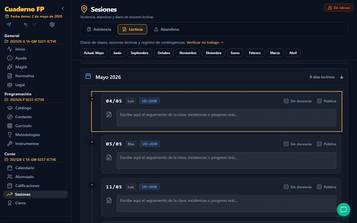Switch to the Asistencia tab
The image size is (357, 223).
pos(99,29)
